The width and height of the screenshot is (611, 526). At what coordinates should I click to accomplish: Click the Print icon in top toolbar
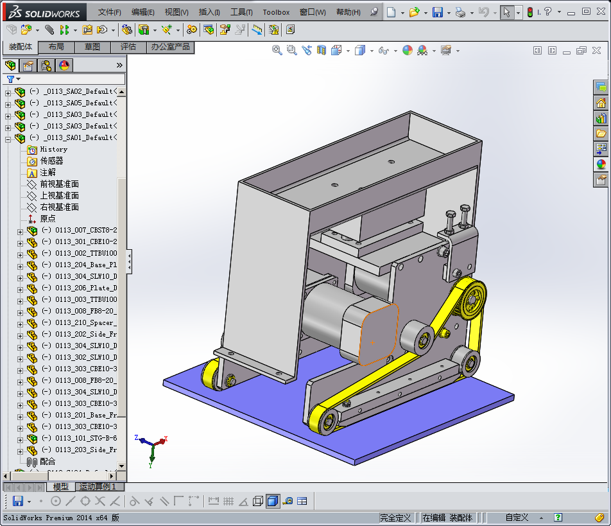(x=460, y=12)
